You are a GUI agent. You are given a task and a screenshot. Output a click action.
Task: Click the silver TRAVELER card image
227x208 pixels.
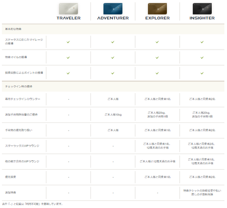(69, 9)
